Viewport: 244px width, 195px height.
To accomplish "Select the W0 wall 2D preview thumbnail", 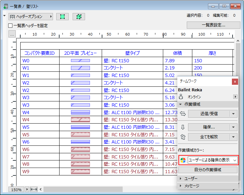I will (80, 61).
